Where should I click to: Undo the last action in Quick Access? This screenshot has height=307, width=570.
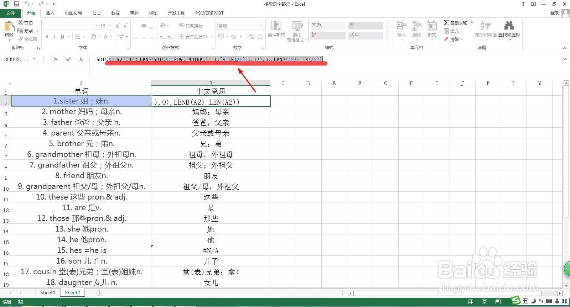(x=27, y=4)
